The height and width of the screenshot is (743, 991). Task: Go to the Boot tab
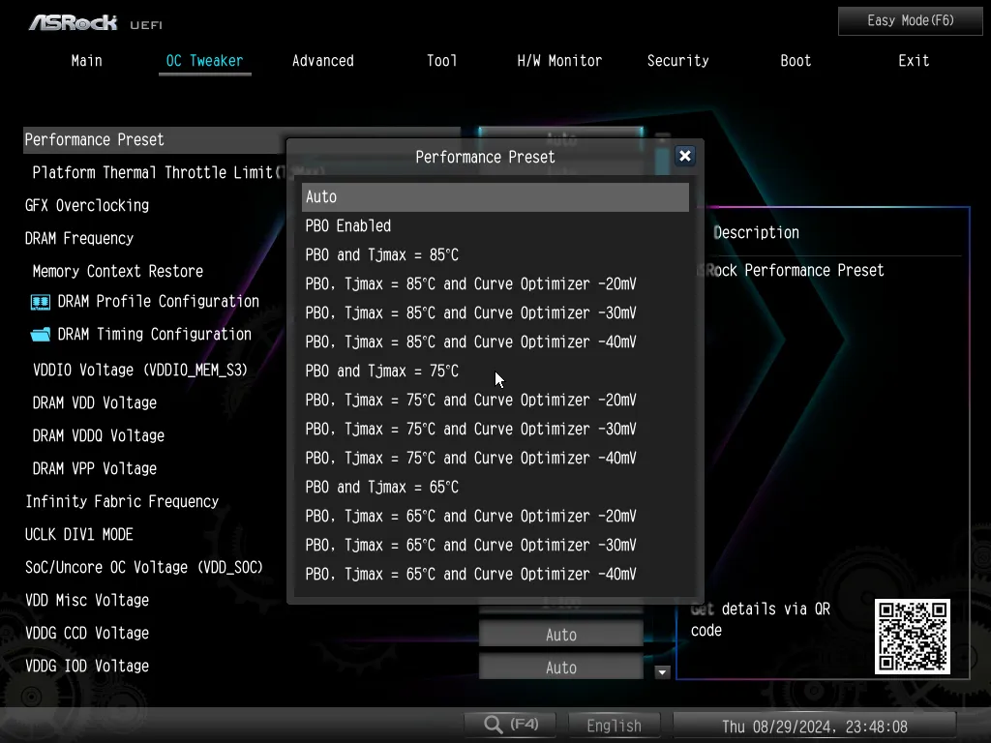coord(796,61)
